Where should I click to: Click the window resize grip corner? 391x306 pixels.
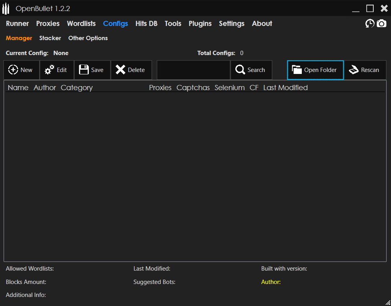click(388, 303)
